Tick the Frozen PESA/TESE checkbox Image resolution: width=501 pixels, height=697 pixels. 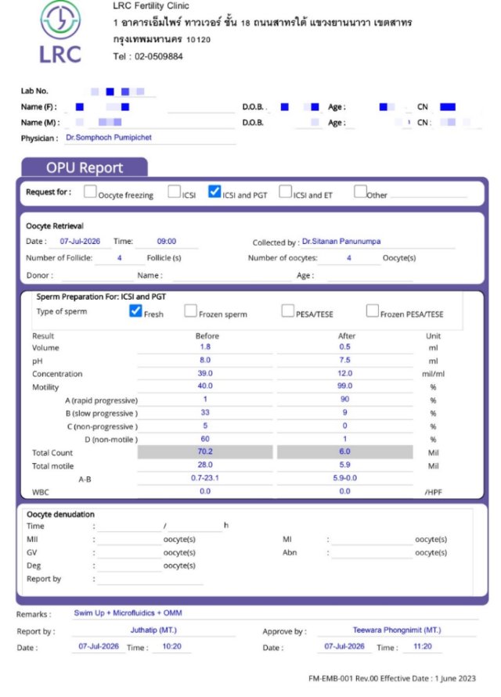(x=372, y=311)
